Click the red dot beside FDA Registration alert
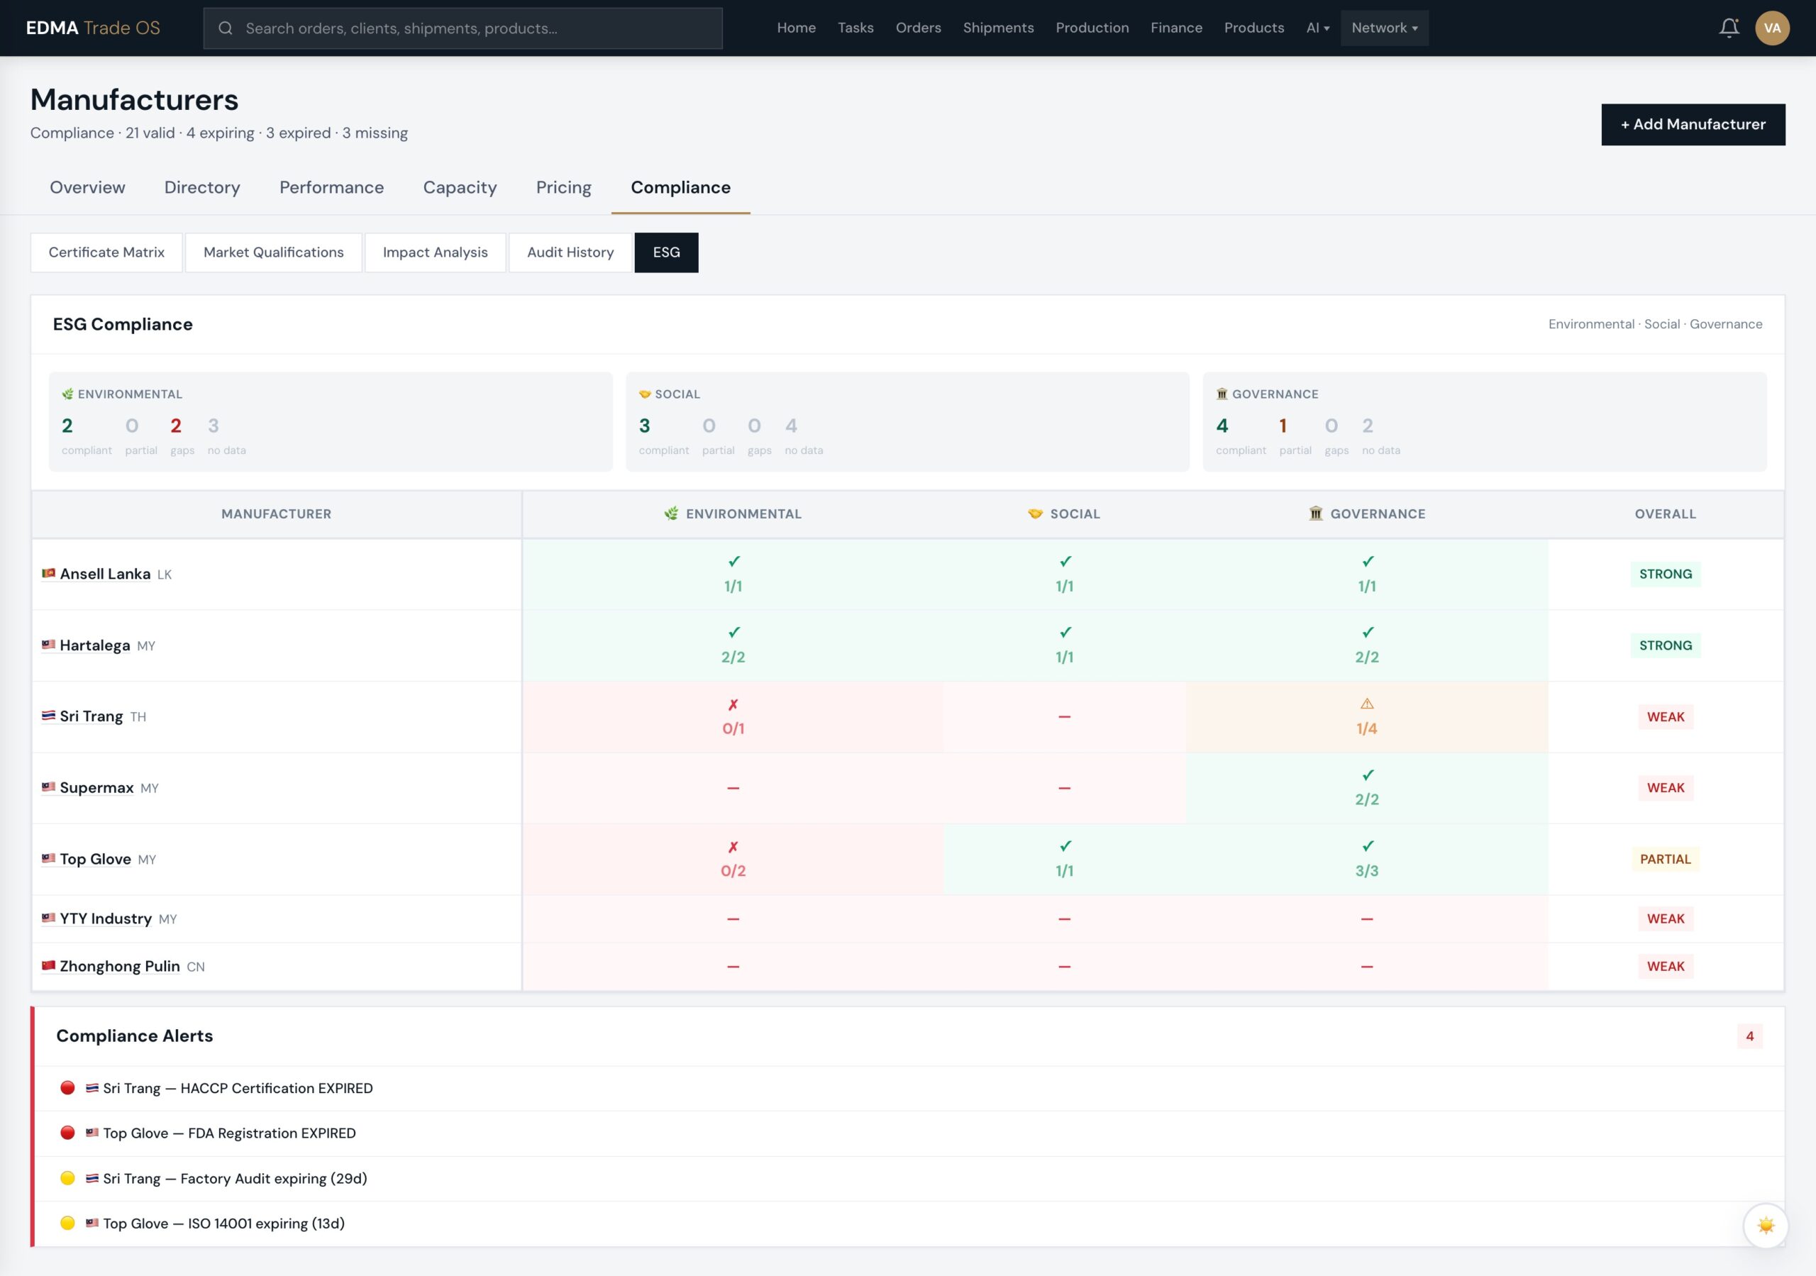This screenshot has height=1276, width=1816. click(68, 1133)
